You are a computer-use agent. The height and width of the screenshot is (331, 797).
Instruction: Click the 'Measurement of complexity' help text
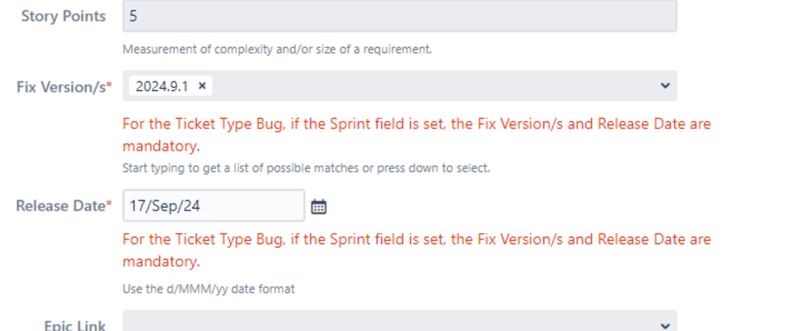(x=277, y=49)
